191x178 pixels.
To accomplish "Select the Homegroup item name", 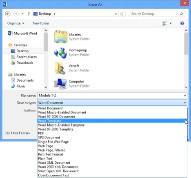I will (x=78, y=50).
